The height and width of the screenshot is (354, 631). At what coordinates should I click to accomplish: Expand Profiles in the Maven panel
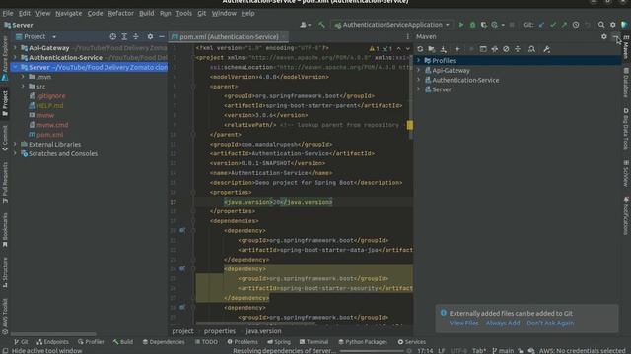419,61
